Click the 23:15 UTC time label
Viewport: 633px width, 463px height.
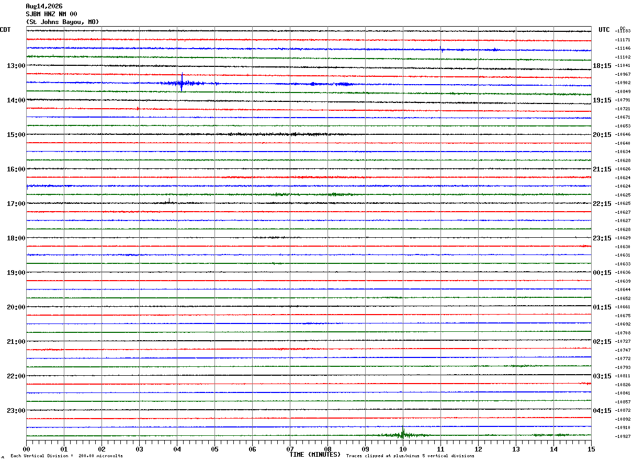602,238
